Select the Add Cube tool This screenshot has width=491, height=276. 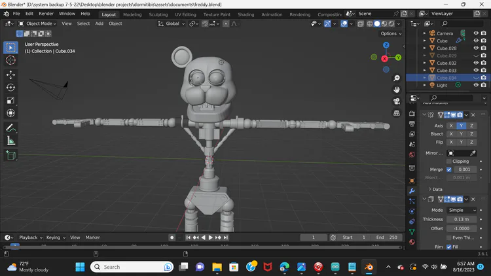coord(10,155)
